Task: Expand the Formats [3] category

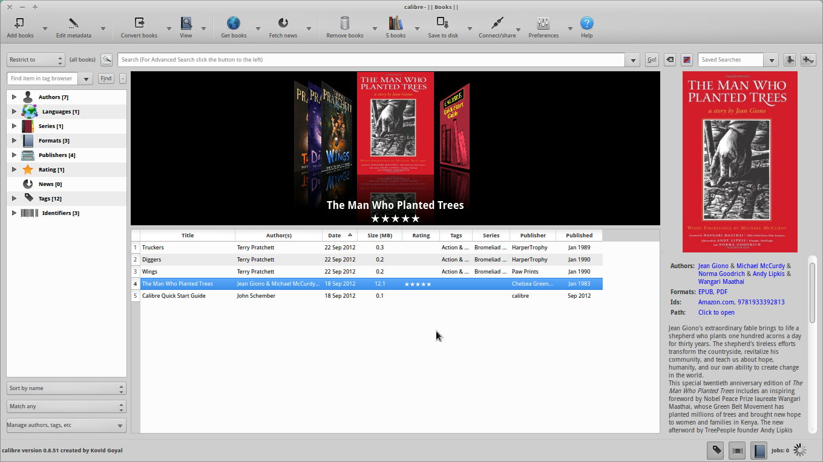Action: coord(14,140)
